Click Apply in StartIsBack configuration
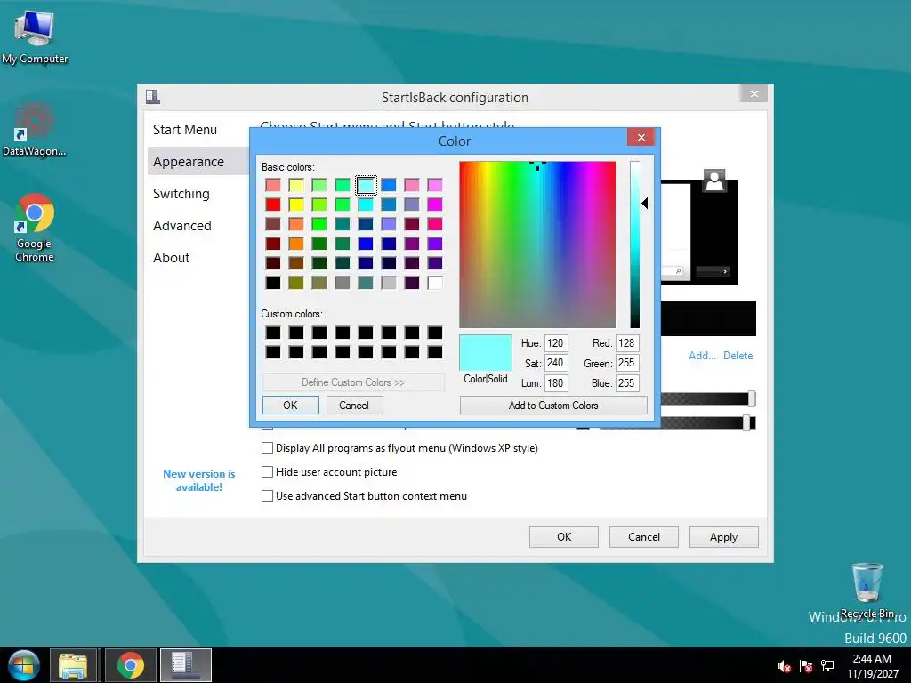The height and width of the screenshot is (683, 911). click(x=723, y=536)
